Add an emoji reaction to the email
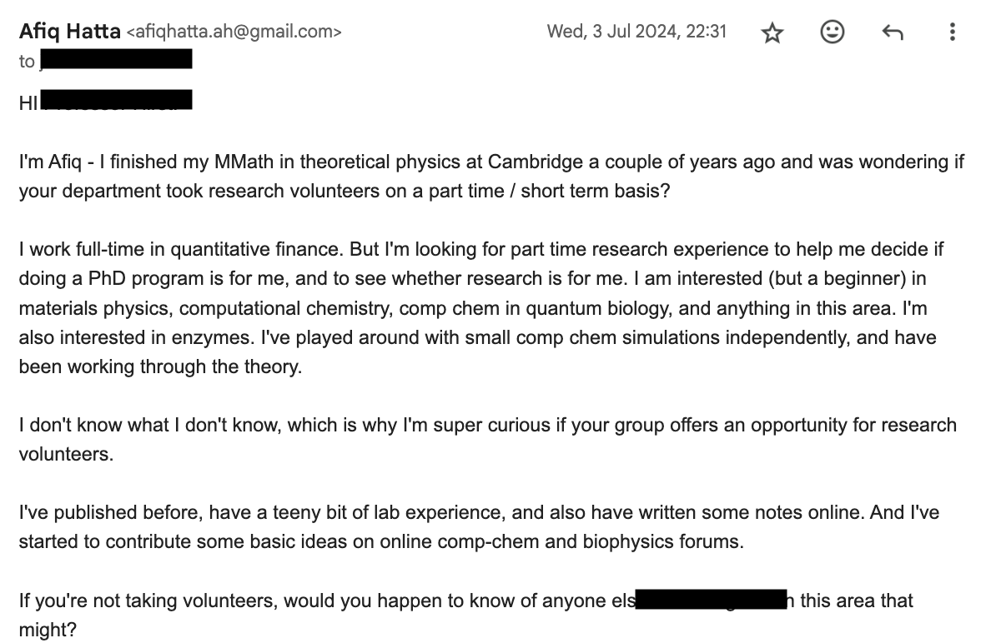 [832, 32]
